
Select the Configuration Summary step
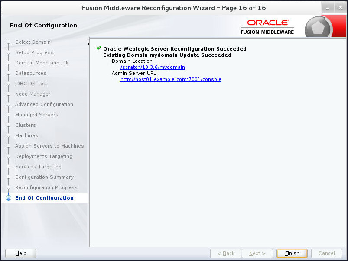[44, 177]
